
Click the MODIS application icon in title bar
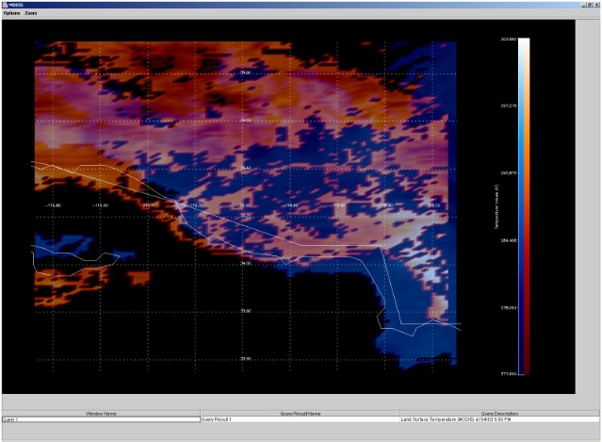pos(5,5)
